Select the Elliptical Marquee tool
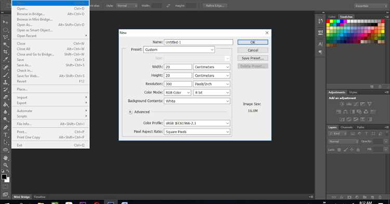The height and width of the screenshot is (204, 390). (x=5, y=30)
